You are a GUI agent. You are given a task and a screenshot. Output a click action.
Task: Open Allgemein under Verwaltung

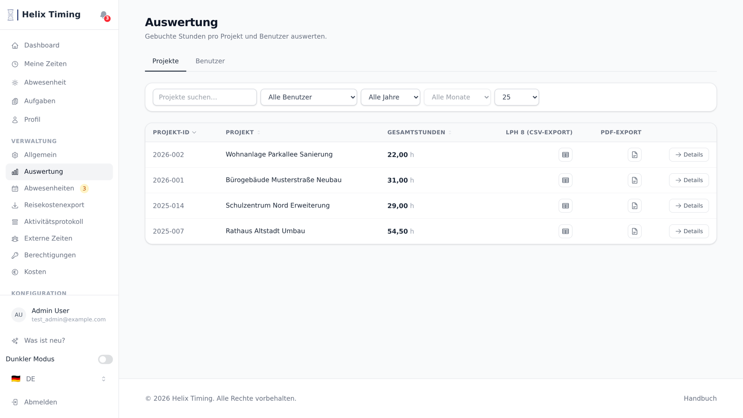pyautogui.click(x=59, y=155)
